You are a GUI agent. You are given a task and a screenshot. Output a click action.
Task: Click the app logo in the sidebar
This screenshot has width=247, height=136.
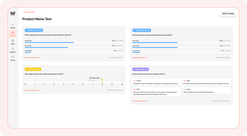coord(13,13)
